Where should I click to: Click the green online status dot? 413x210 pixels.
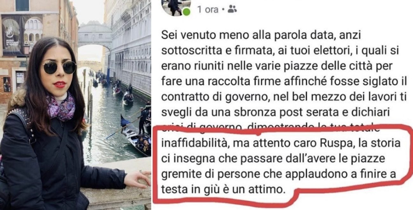pos(187,12)
